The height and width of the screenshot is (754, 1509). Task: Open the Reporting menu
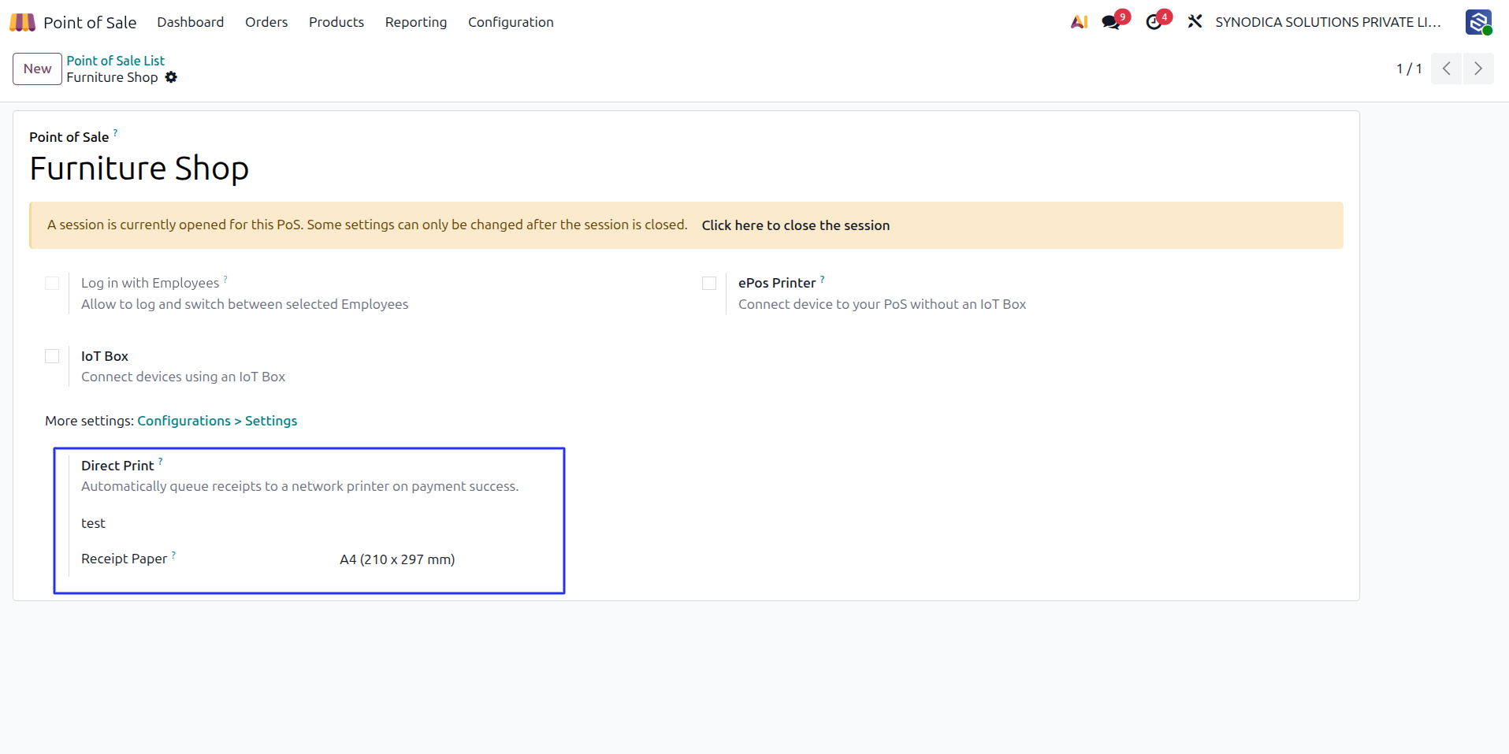(416, 22)
